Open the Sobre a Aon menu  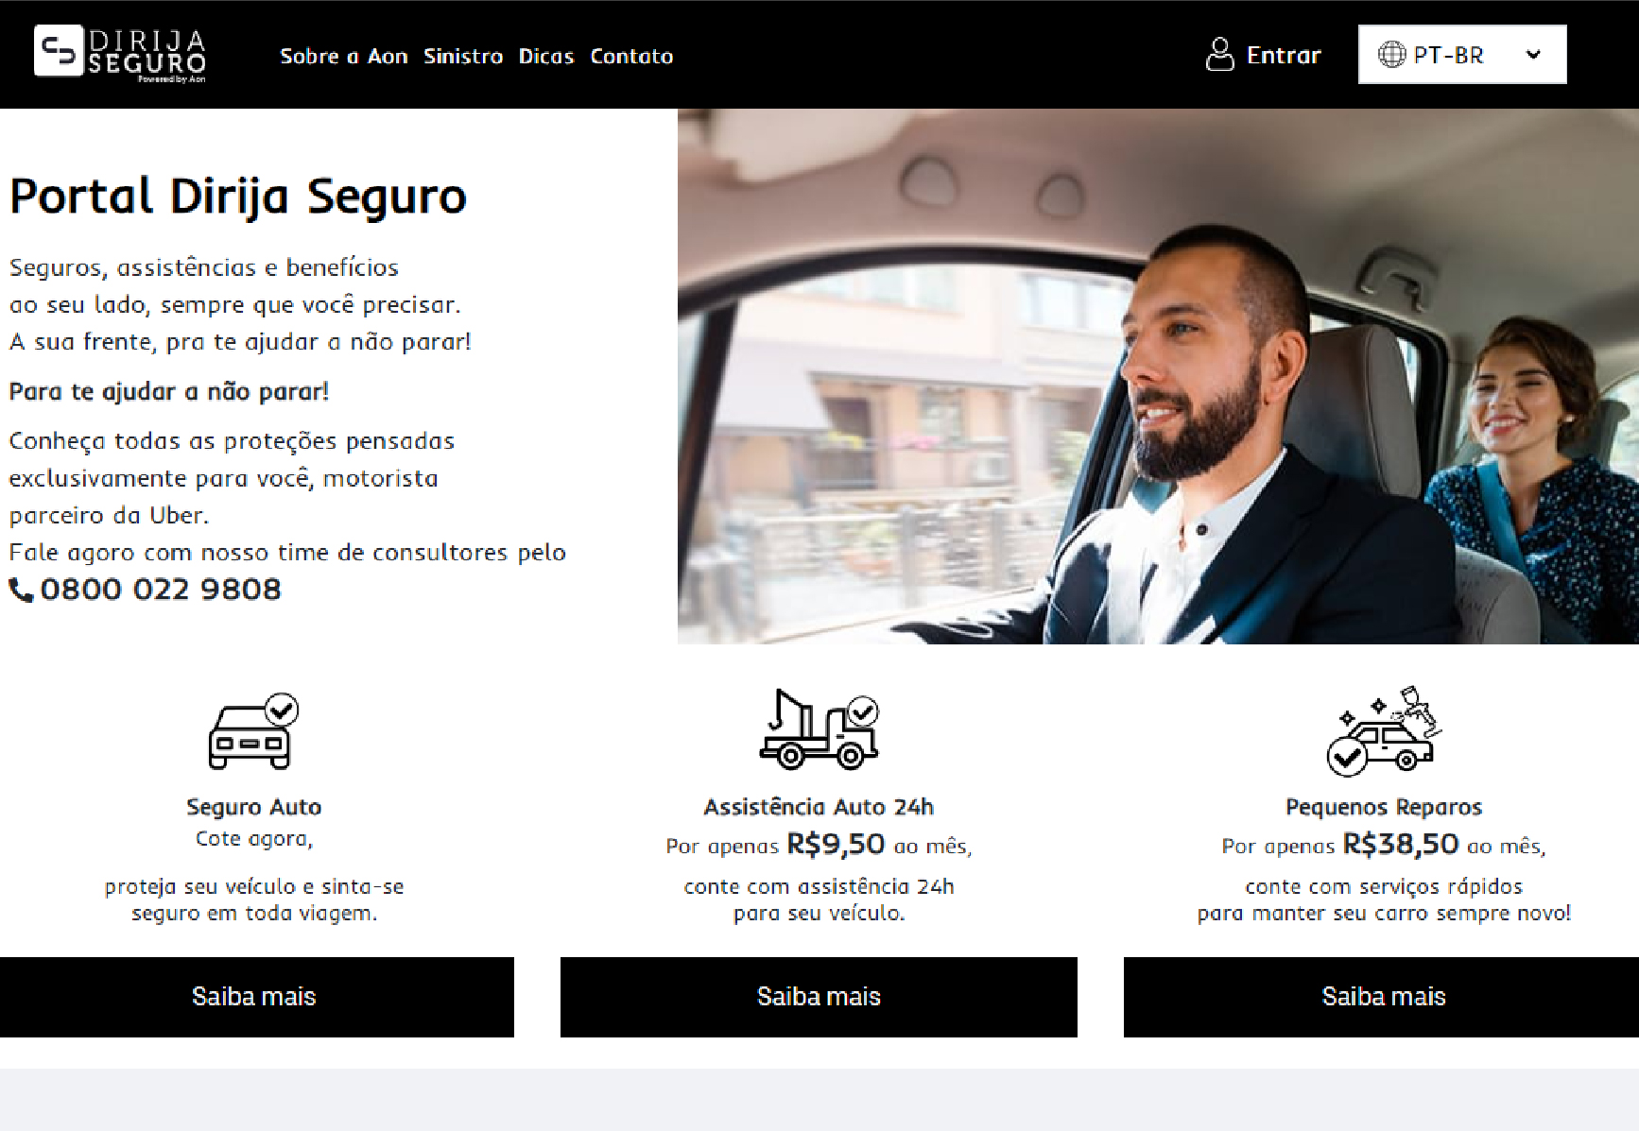[344, 56]
